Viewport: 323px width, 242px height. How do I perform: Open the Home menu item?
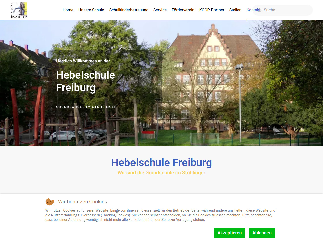68,10
